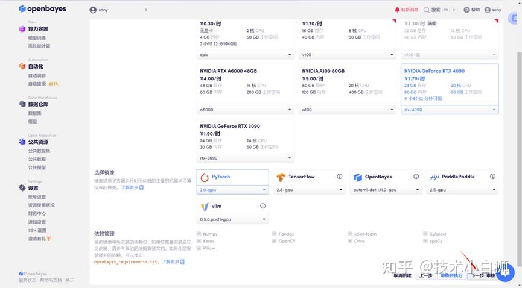522x288 pixels.
Task: Click the 公共资源 sidebar icon
Action: click(x=22, y=142)
